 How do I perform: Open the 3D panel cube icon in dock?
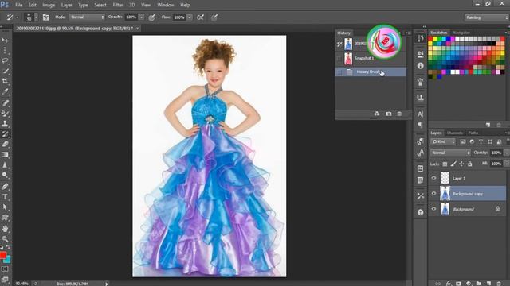coord(420,212)
